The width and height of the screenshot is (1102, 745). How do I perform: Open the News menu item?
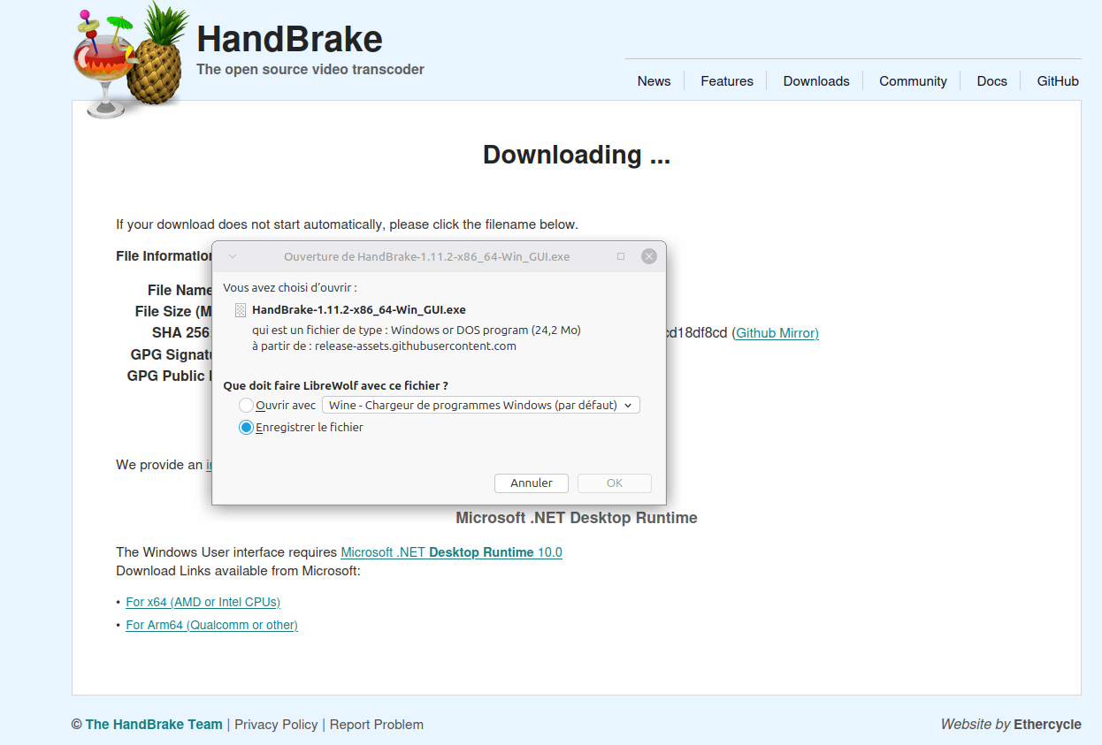(654, 80)
